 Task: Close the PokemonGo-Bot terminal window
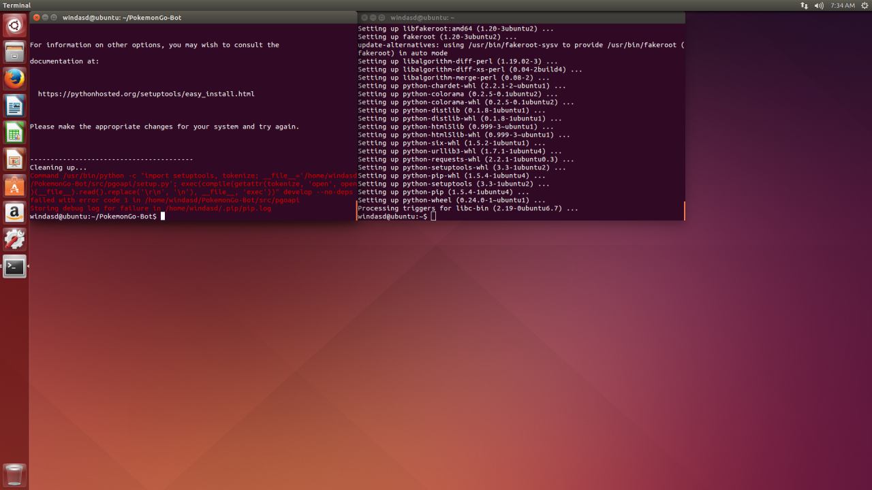(x=37, y=18)
